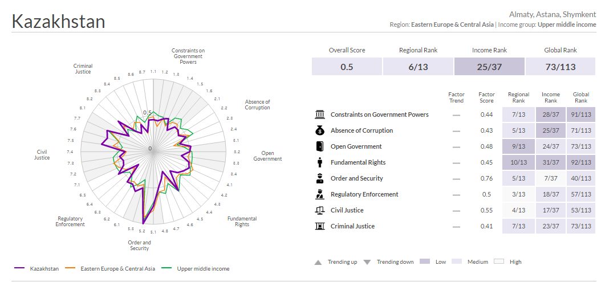The image size is (597, 282).
Task: Click the Global Rank value 73/113 summary box
Action: click(x=561, y=67)
